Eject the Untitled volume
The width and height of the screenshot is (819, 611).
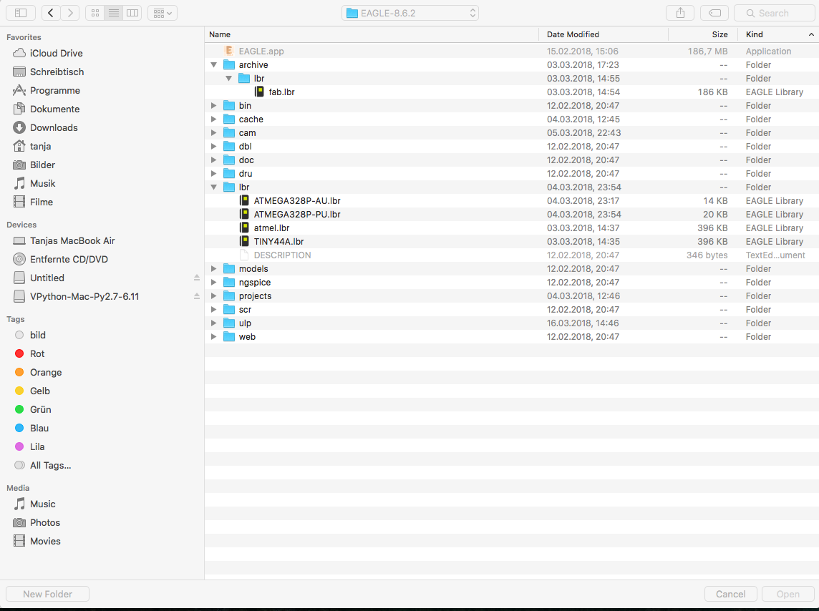point(196,278)
